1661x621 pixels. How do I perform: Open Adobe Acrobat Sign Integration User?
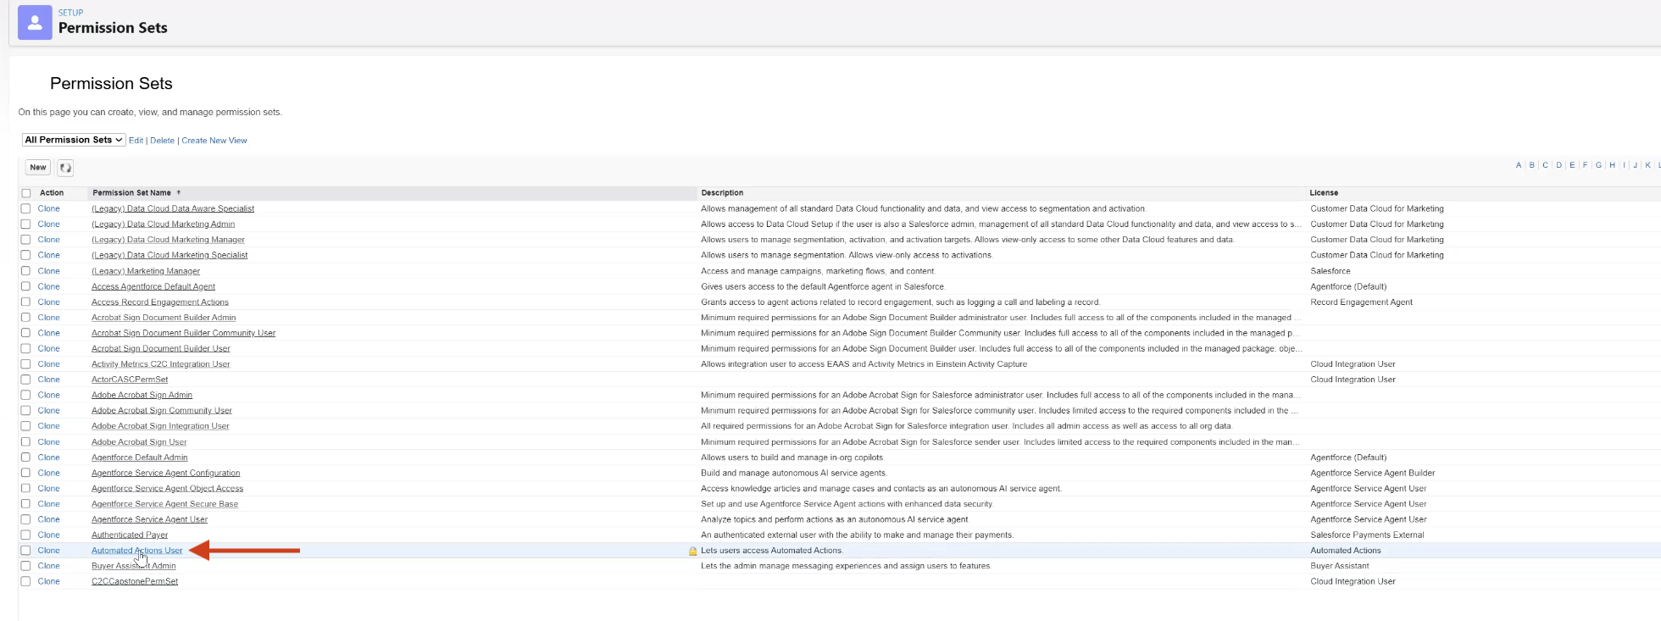coord(160,426)
